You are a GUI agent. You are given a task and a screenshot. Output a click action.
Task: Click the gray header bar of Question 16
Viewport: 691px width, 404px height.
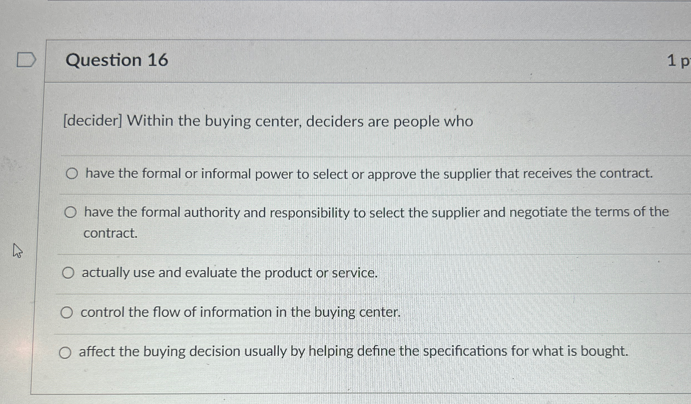click(x=363, y=59)
